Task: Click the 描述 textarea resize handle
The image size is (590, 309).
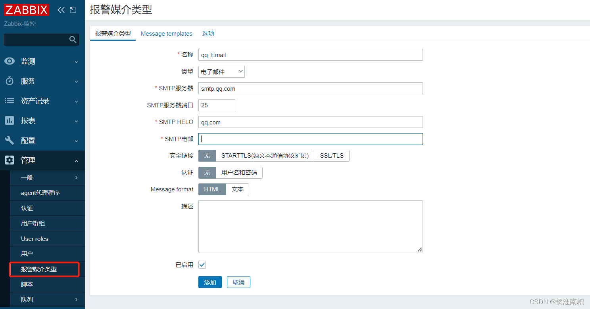Action: 420,249
